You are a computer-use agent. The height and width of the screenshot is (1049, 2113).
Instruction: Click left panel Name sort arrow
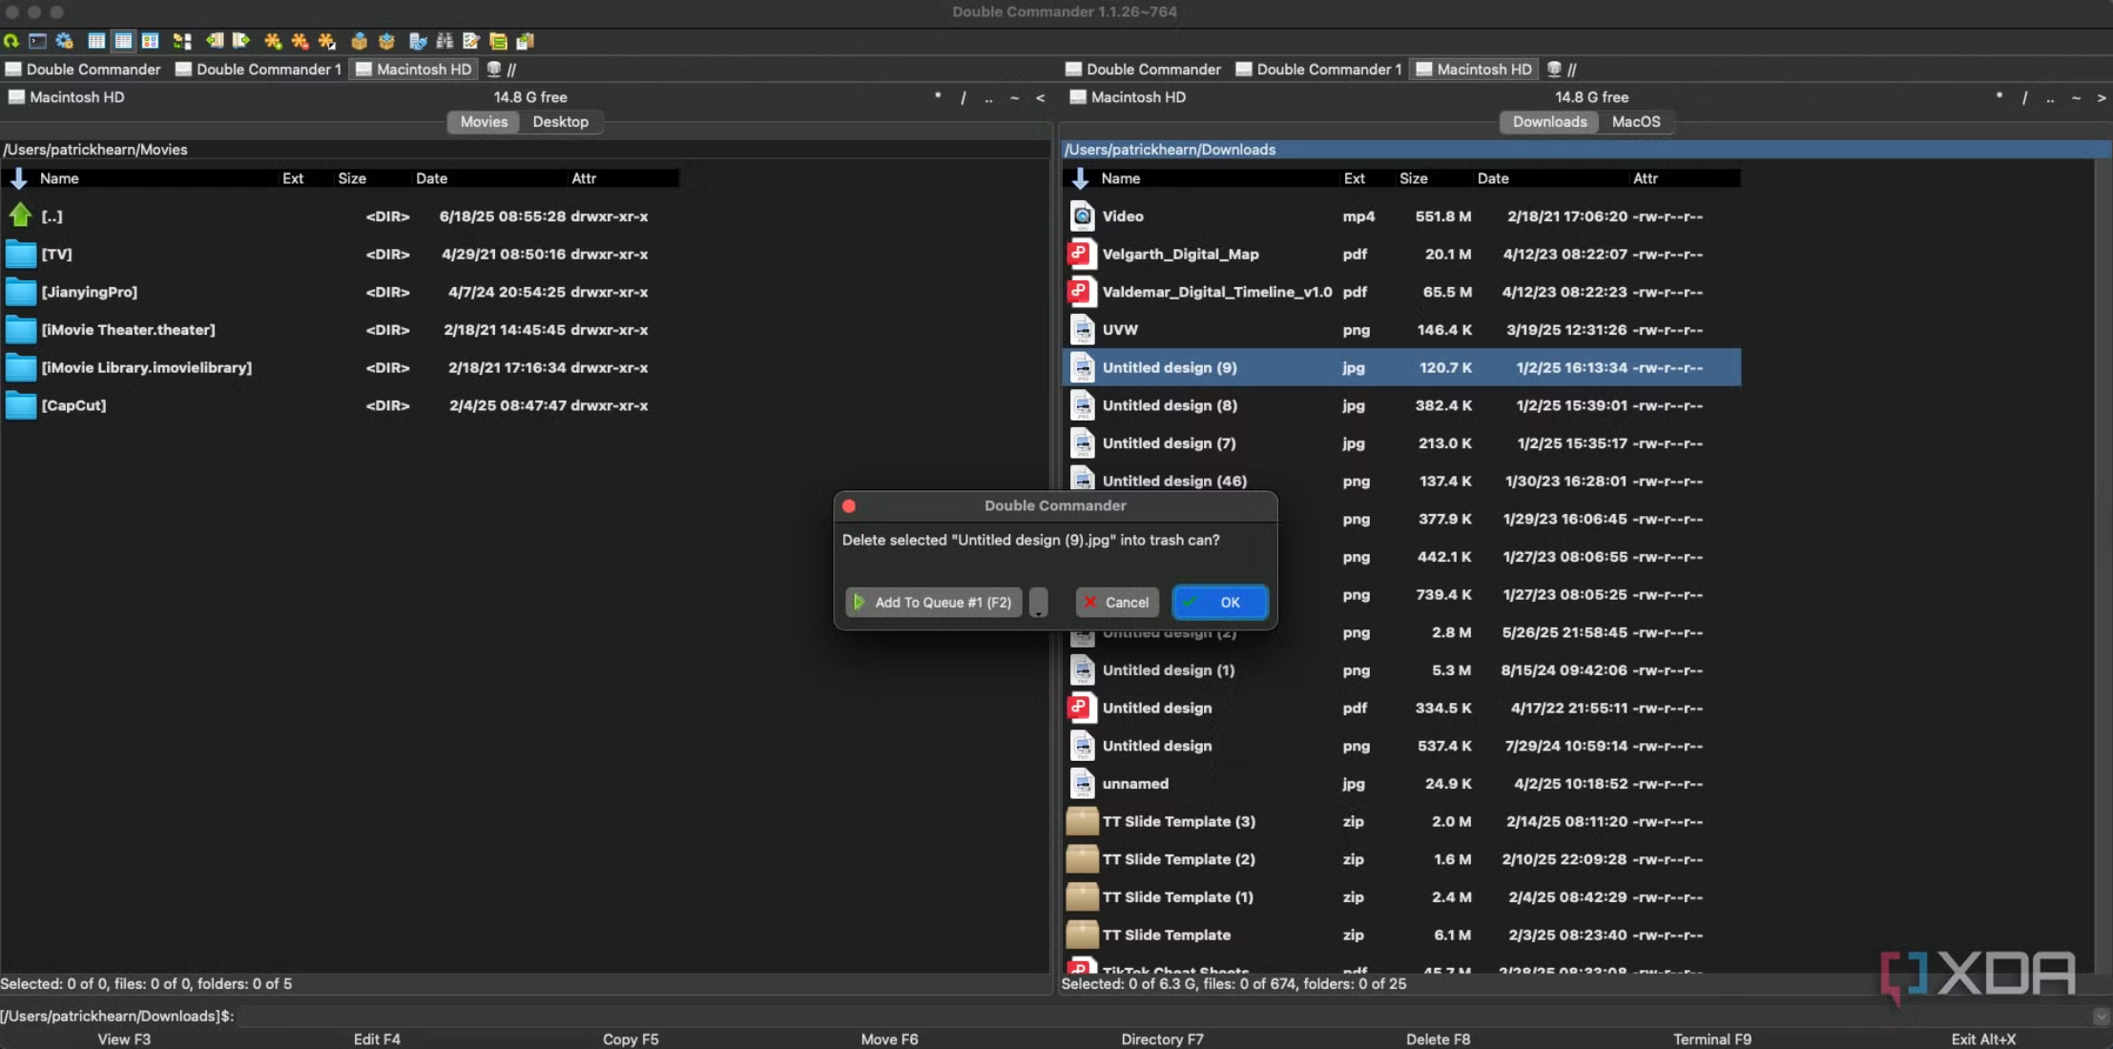click(x=18, y=178)
